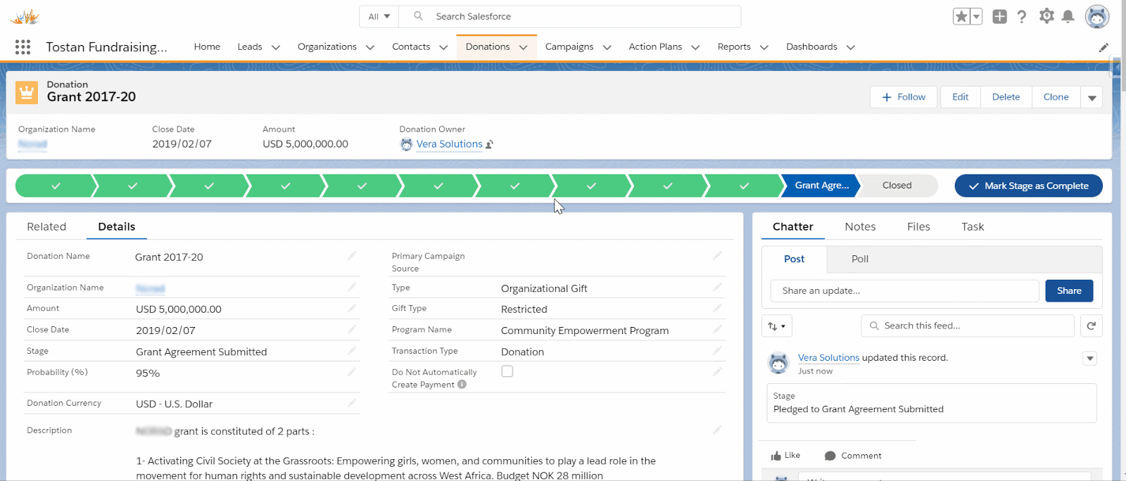Screen dimensions: 1126x481
Task: Click the change owner icon beside Vera Solutions
Action: 490,144
